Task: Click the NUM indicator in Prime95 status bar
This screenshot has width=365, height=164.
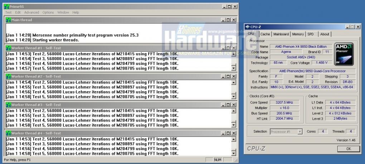Action: pyautogui.click(x=218, y=160)
